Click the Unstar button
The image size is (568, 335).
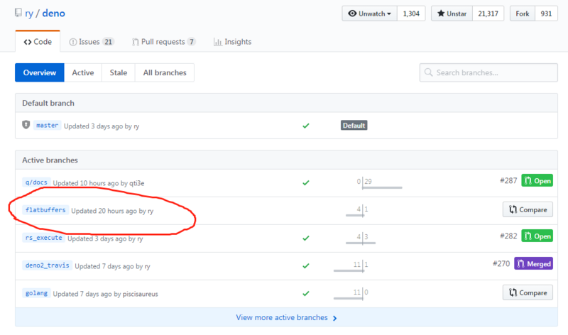[452, 13]
